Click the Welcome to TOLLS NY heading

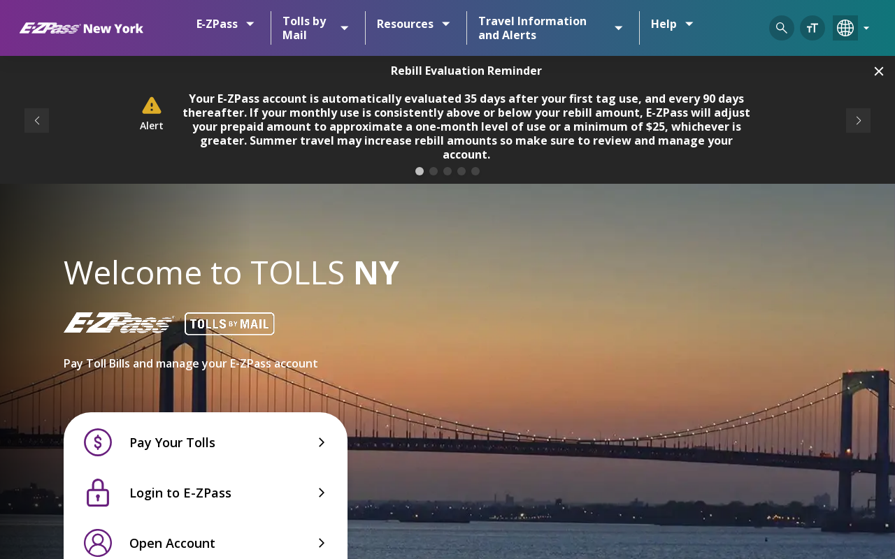point(231,273)
